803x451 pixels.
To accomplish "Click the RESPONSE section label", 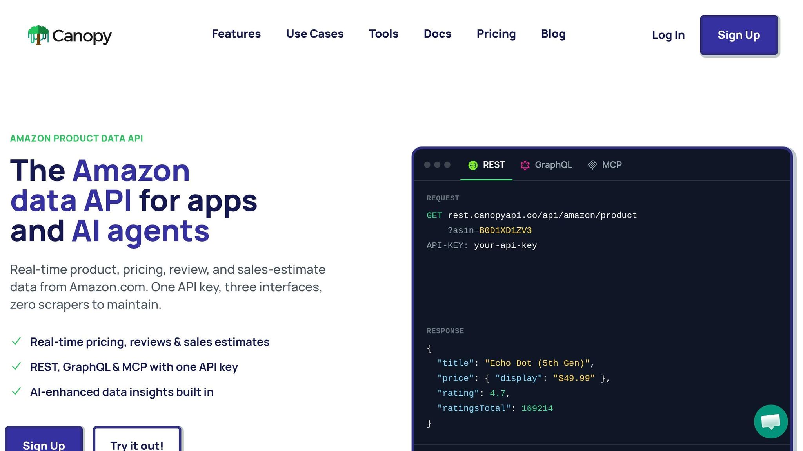I will pyautogui.click(x=445, y=331).
